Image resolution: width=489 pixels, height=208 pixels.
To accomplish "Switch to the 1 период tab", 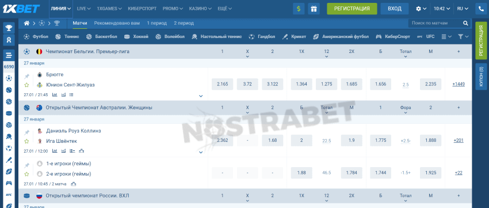I will pos(157,23).
